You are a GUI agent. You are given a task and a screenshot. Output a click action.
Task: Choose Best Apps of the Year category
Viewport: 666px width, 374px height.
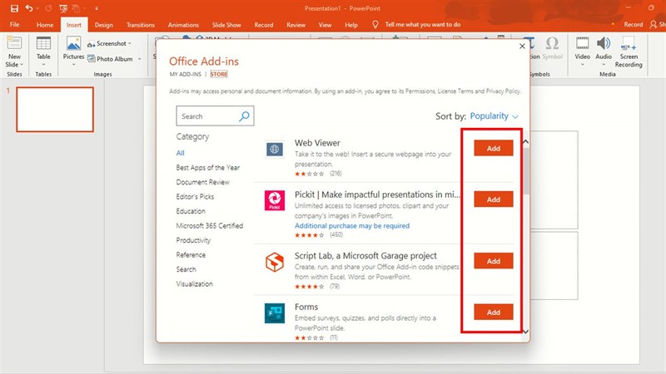pos(207,168)
